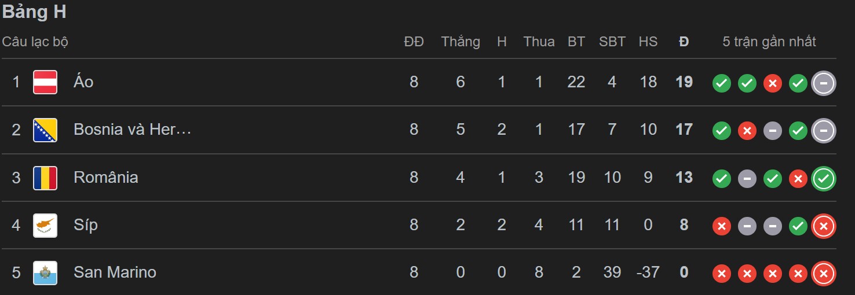
Task: Open the Bosnia và Her… team link
Action: pyautogui.click(x=132, y=130)
